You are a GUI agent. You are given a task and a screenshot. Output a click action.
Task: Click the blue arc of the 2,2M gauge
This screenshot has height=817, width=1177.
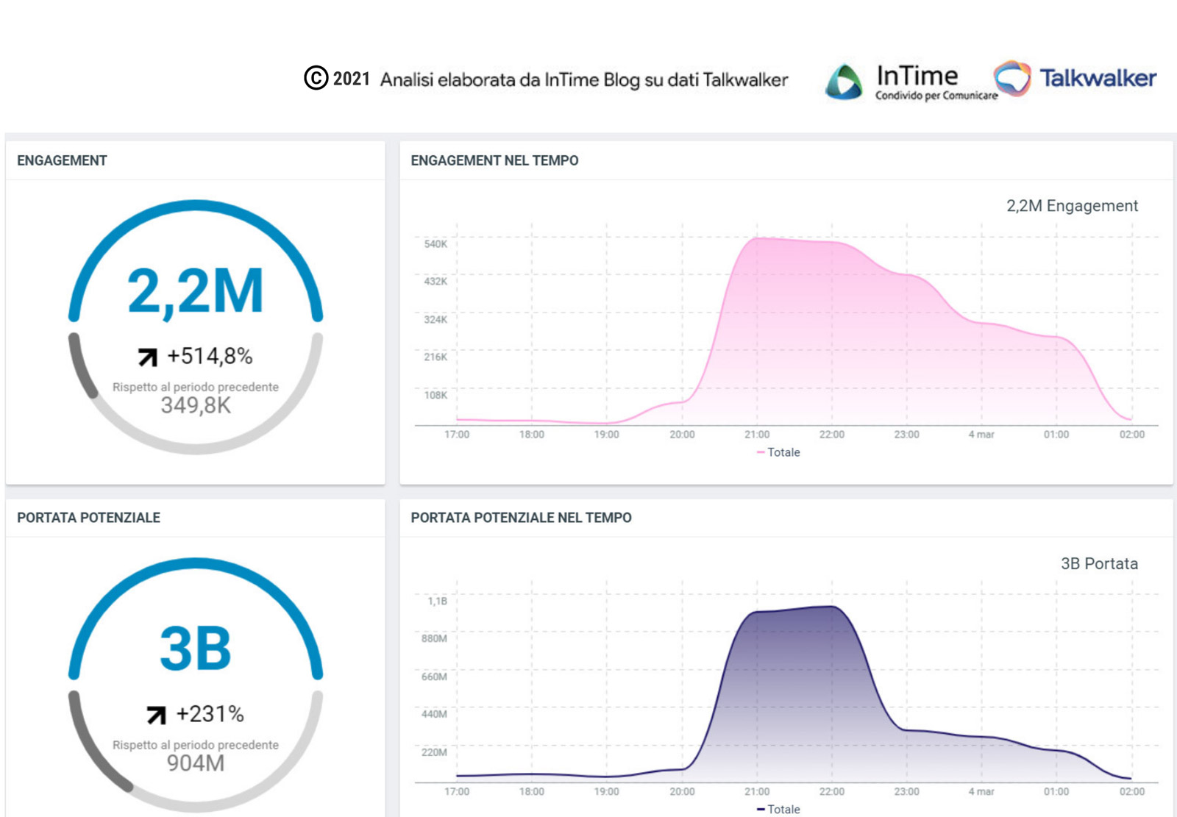[196, 205]
